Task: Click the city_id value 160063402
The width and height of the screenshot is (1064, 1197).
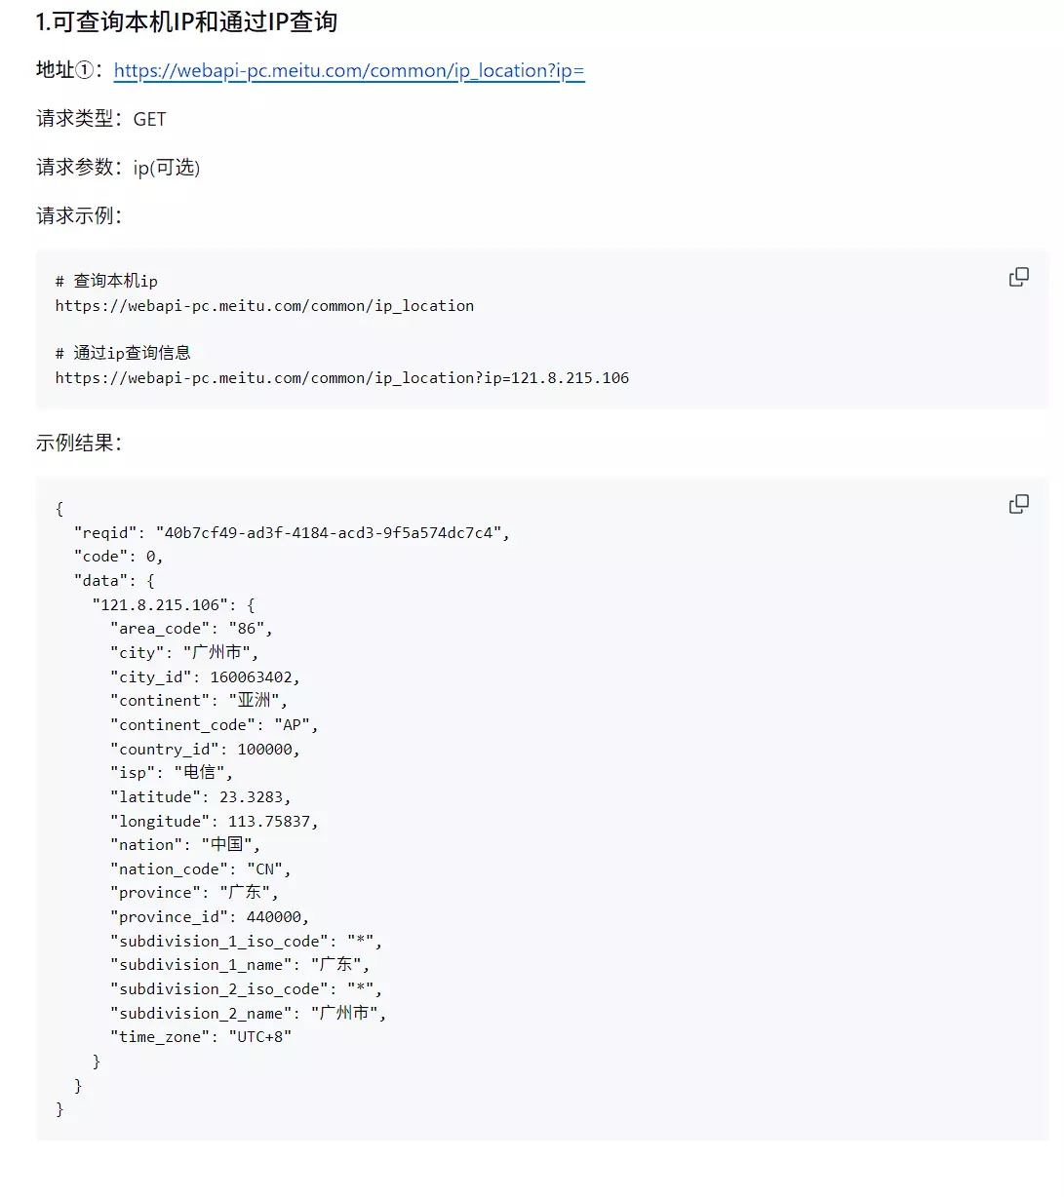Action: pyautogui.click(x=255, y=676)
